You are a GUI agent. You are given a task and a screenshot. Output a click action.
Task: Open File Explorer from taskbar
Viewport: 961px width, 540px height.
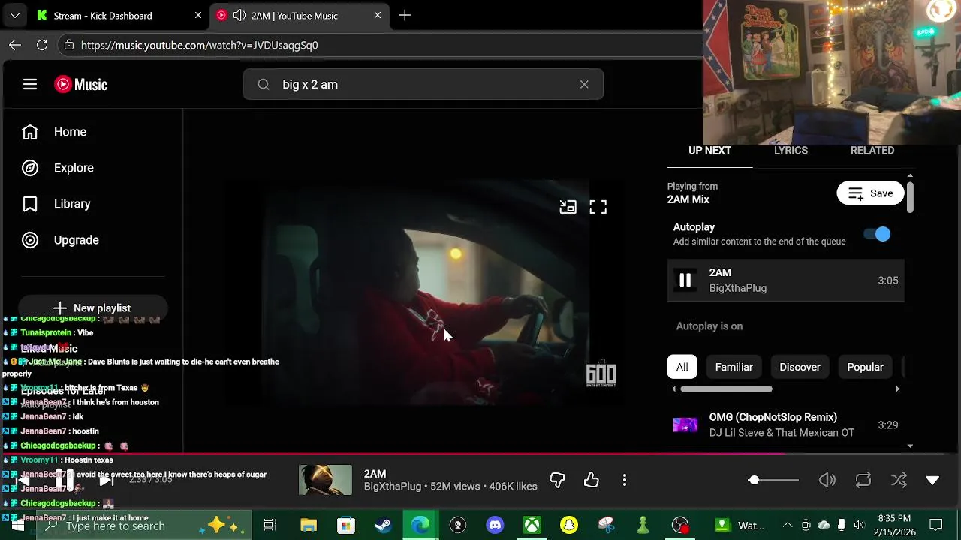(309, 525)
